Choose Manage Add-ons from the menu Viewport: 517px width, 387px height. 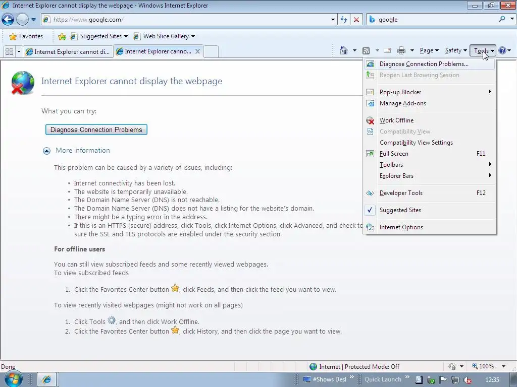tap(429, 103)
